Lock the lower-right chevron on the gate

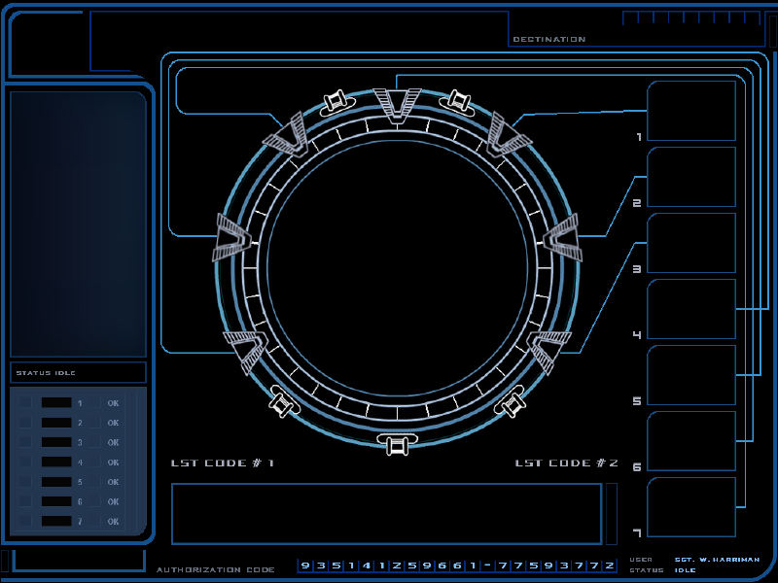click(x=548, y=351)
